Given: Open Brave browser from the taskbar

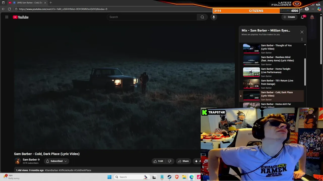Looking at the screenshot, I should [177, 177].
